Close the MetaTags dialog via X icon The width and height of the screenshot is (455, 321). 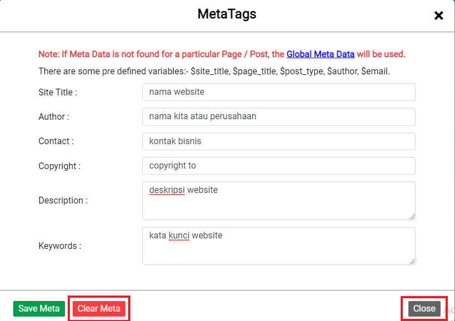pyautogui.click(x=438, y=16)
